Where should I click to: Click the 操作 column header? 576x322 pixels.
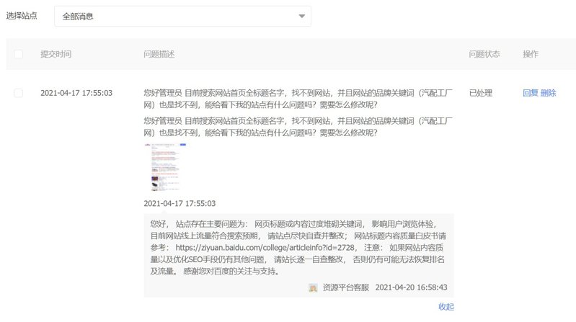coord(531,54)
